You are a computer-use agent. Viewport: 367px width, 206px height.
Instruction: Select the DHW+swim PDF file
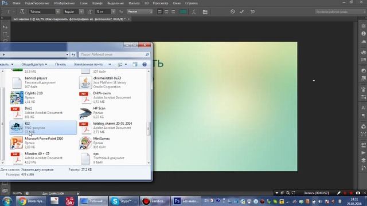point(111,97)
